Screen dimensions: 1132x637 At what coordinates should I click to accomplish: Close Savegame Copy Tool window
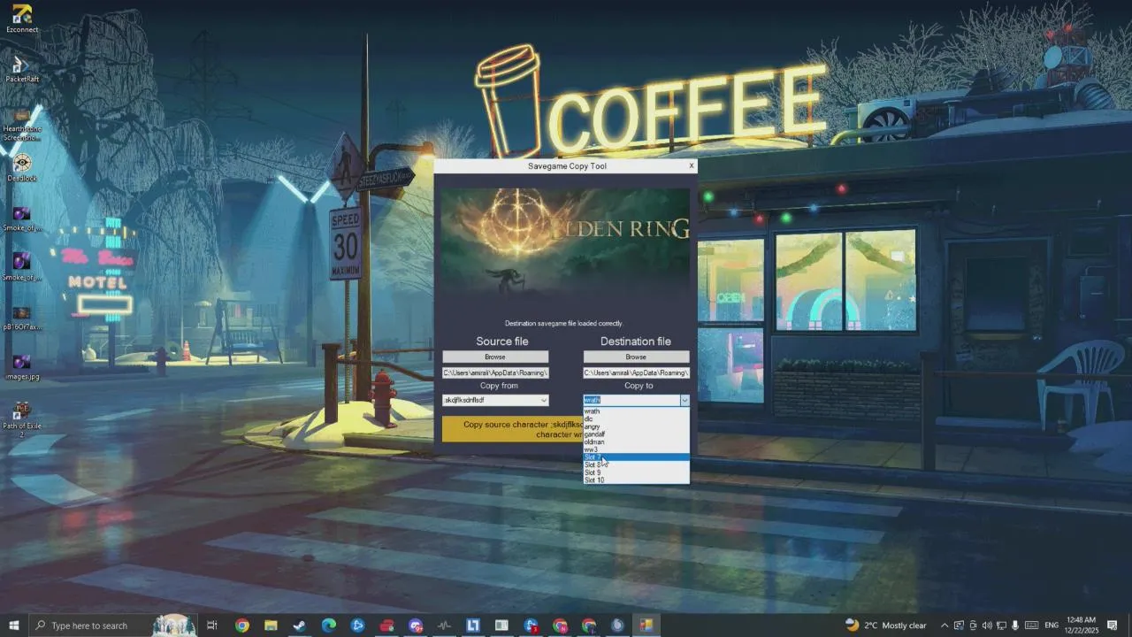tap(692, 165)
